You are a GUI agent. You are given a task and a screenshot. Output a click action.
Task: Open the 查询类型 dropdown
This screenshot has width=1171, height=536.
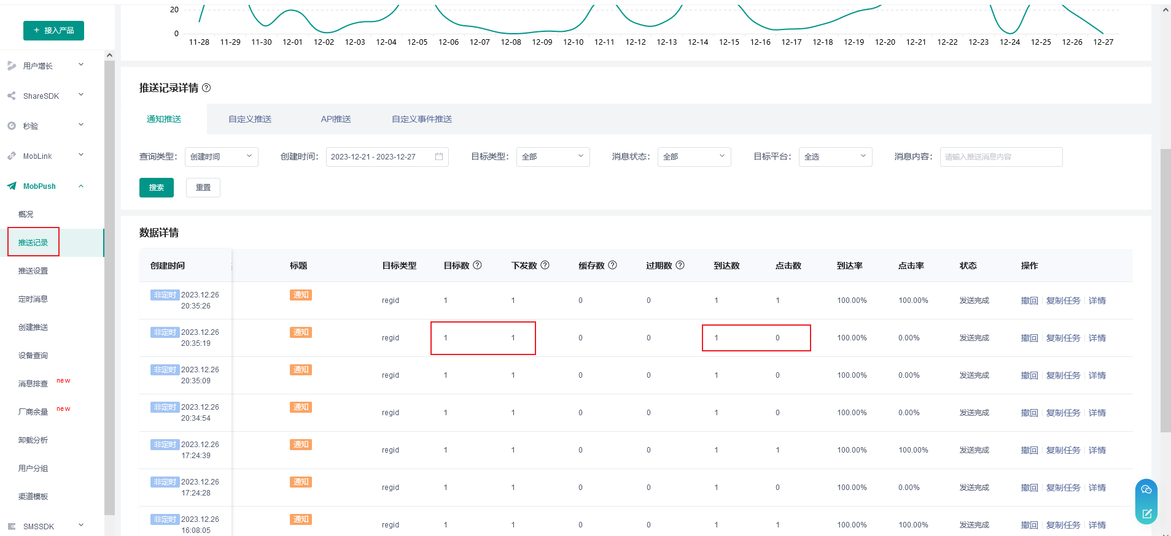click(x=222, y=156)
